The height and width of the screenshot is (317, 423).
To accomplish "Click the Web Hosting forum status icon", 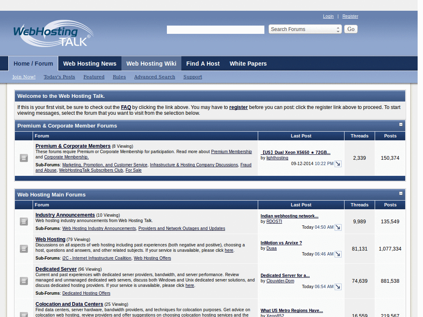I will [24, 249].
